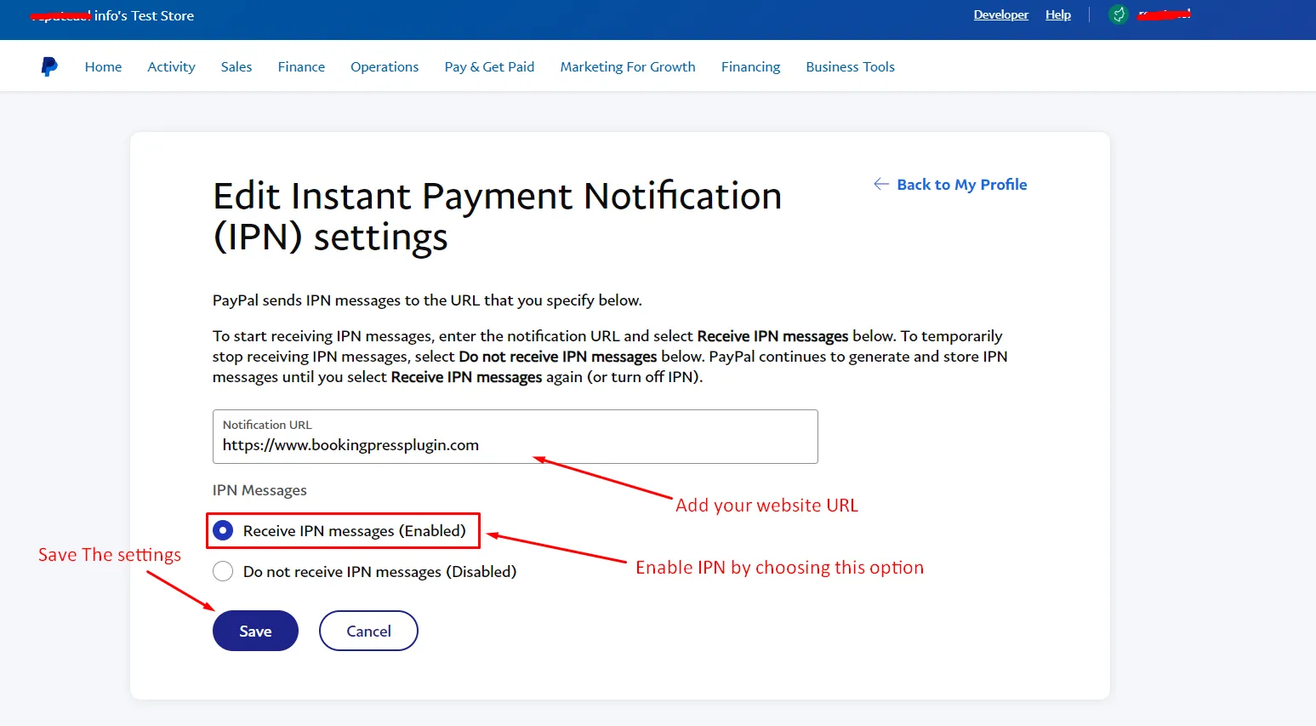
Task: Open the Developer link
Action: pyautogui.click(x=1001, y=14)
